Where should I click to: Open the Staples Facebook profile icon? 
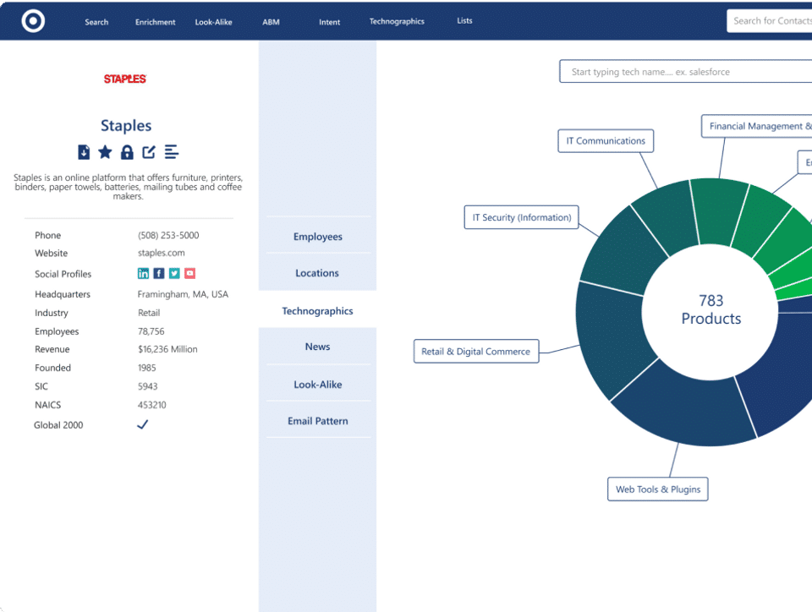click(159, 273)
